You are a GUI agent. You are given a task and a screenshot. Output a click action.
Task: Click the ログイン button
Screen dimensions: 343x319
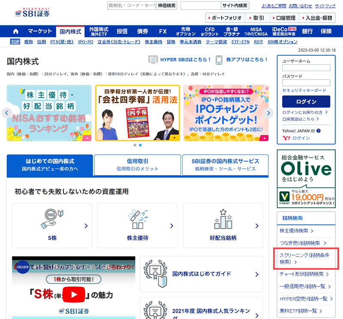[306, 101]
